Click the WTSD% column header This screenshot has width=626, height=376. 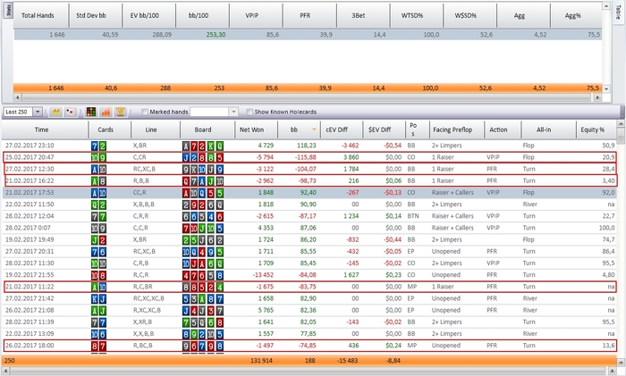pyautogui.click(x=417, y=15)
